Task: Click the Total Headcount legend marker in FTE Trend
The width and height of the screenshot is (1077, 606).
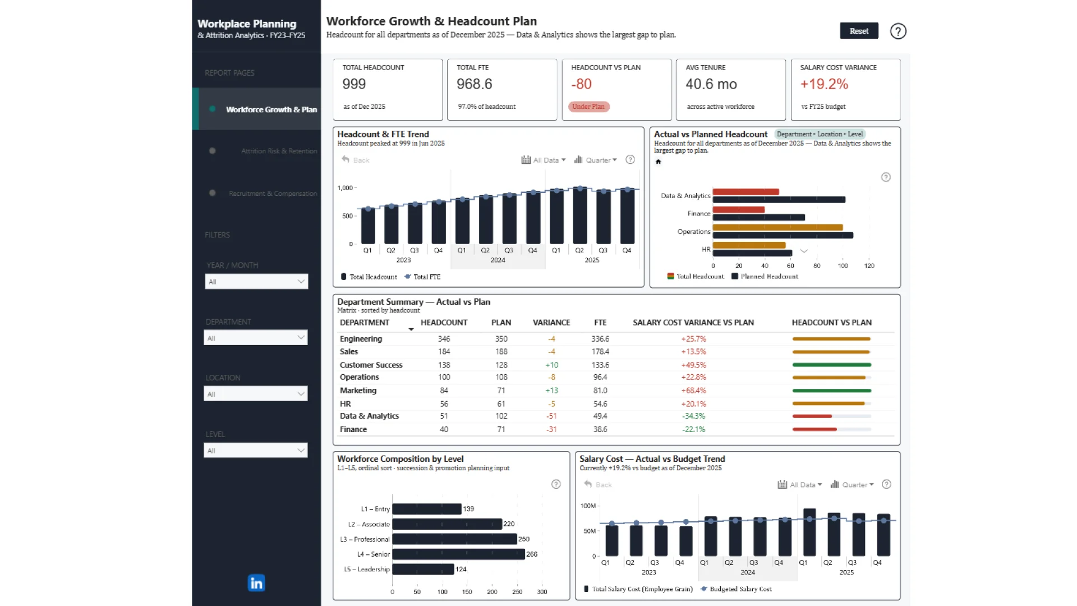Action: pyautogui.click(x=343, y=277)
